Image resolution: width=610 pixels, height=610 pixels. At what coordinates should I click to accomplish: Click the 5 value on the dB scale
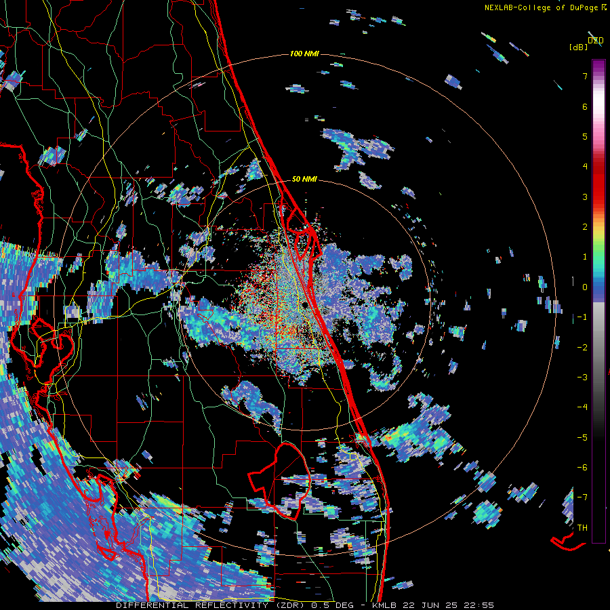tap(585, 136)
